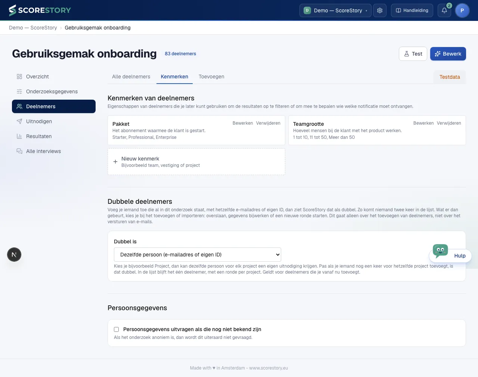Screen dimensions: 478x377
Task: Click the round N badge icon
Action: (x=14, y=255)
